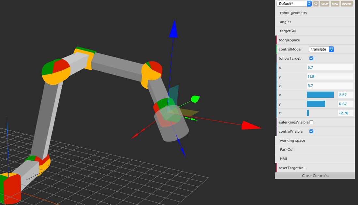Viewport: 358px width, 205px height.
Task: Select the transparent end-effector cylinder
Action: [172, 123]
